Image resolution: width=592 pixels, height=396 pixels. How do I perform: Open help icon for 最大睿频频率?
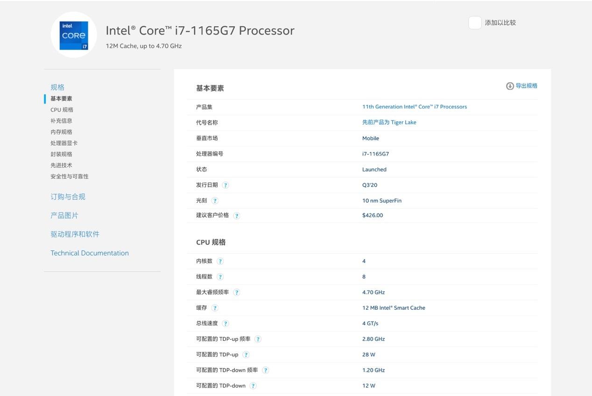pos(237,292)
